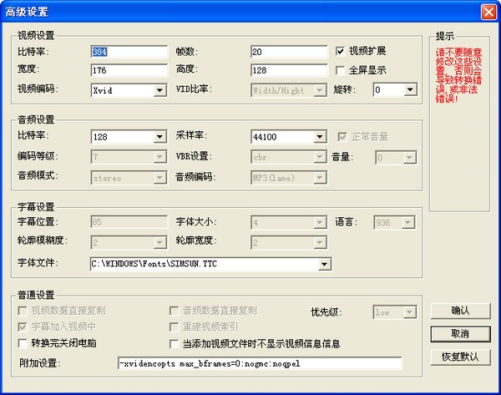
Task: Click the 确认 button
Action: 460,311
